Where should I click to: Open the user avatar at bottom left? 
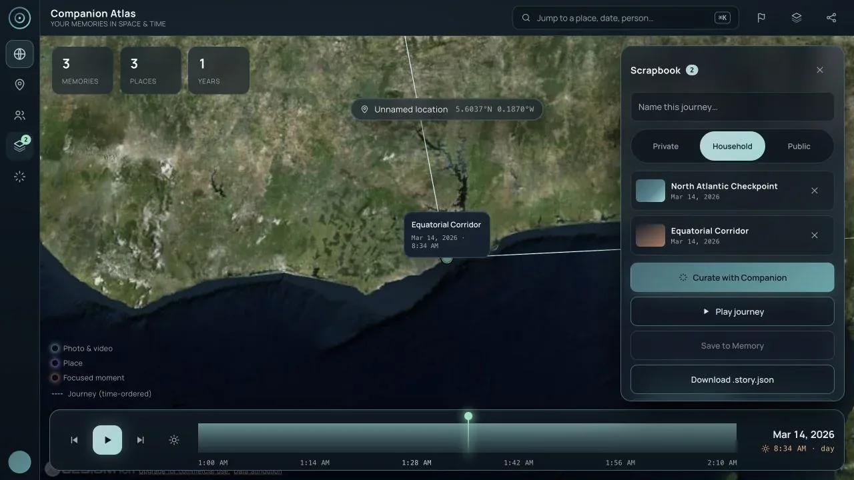point(19,462)
